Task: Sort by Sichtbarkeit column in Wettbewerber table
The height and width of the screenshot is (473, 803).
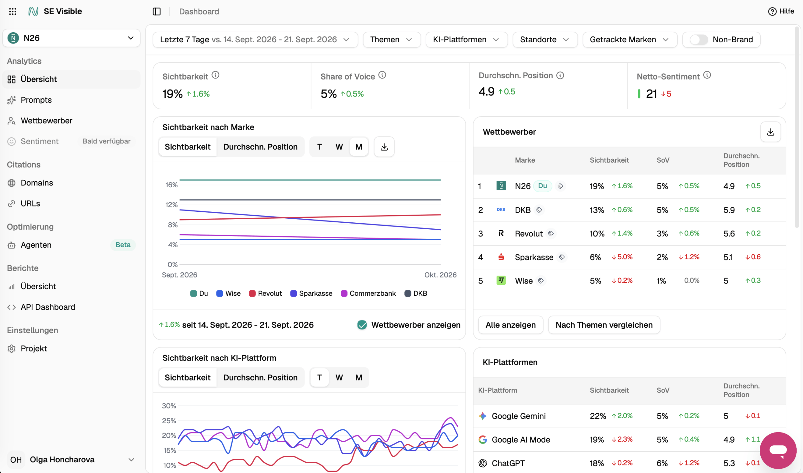Action: pos(609,160)
